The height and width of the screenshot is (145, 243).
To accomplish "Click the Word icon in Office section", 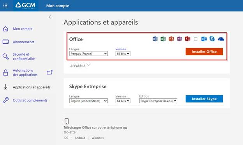I will coord(155,39).
